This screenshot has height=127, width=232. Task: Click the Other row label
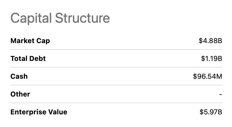pyautogui.click(x=20, y=94)
